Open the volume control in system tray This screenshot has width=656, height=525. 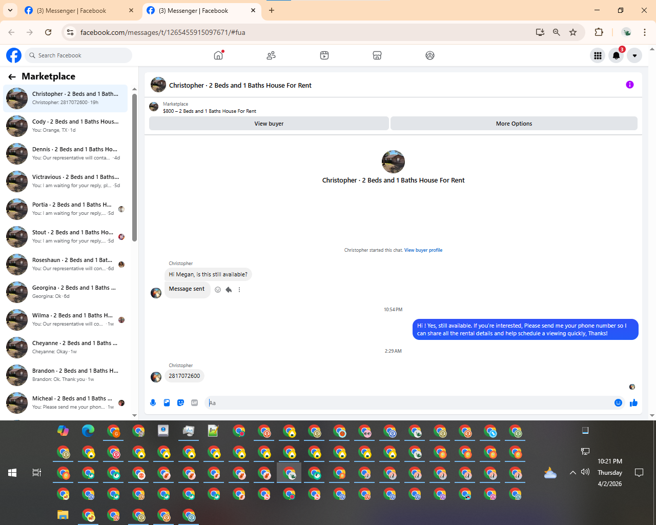585,472
